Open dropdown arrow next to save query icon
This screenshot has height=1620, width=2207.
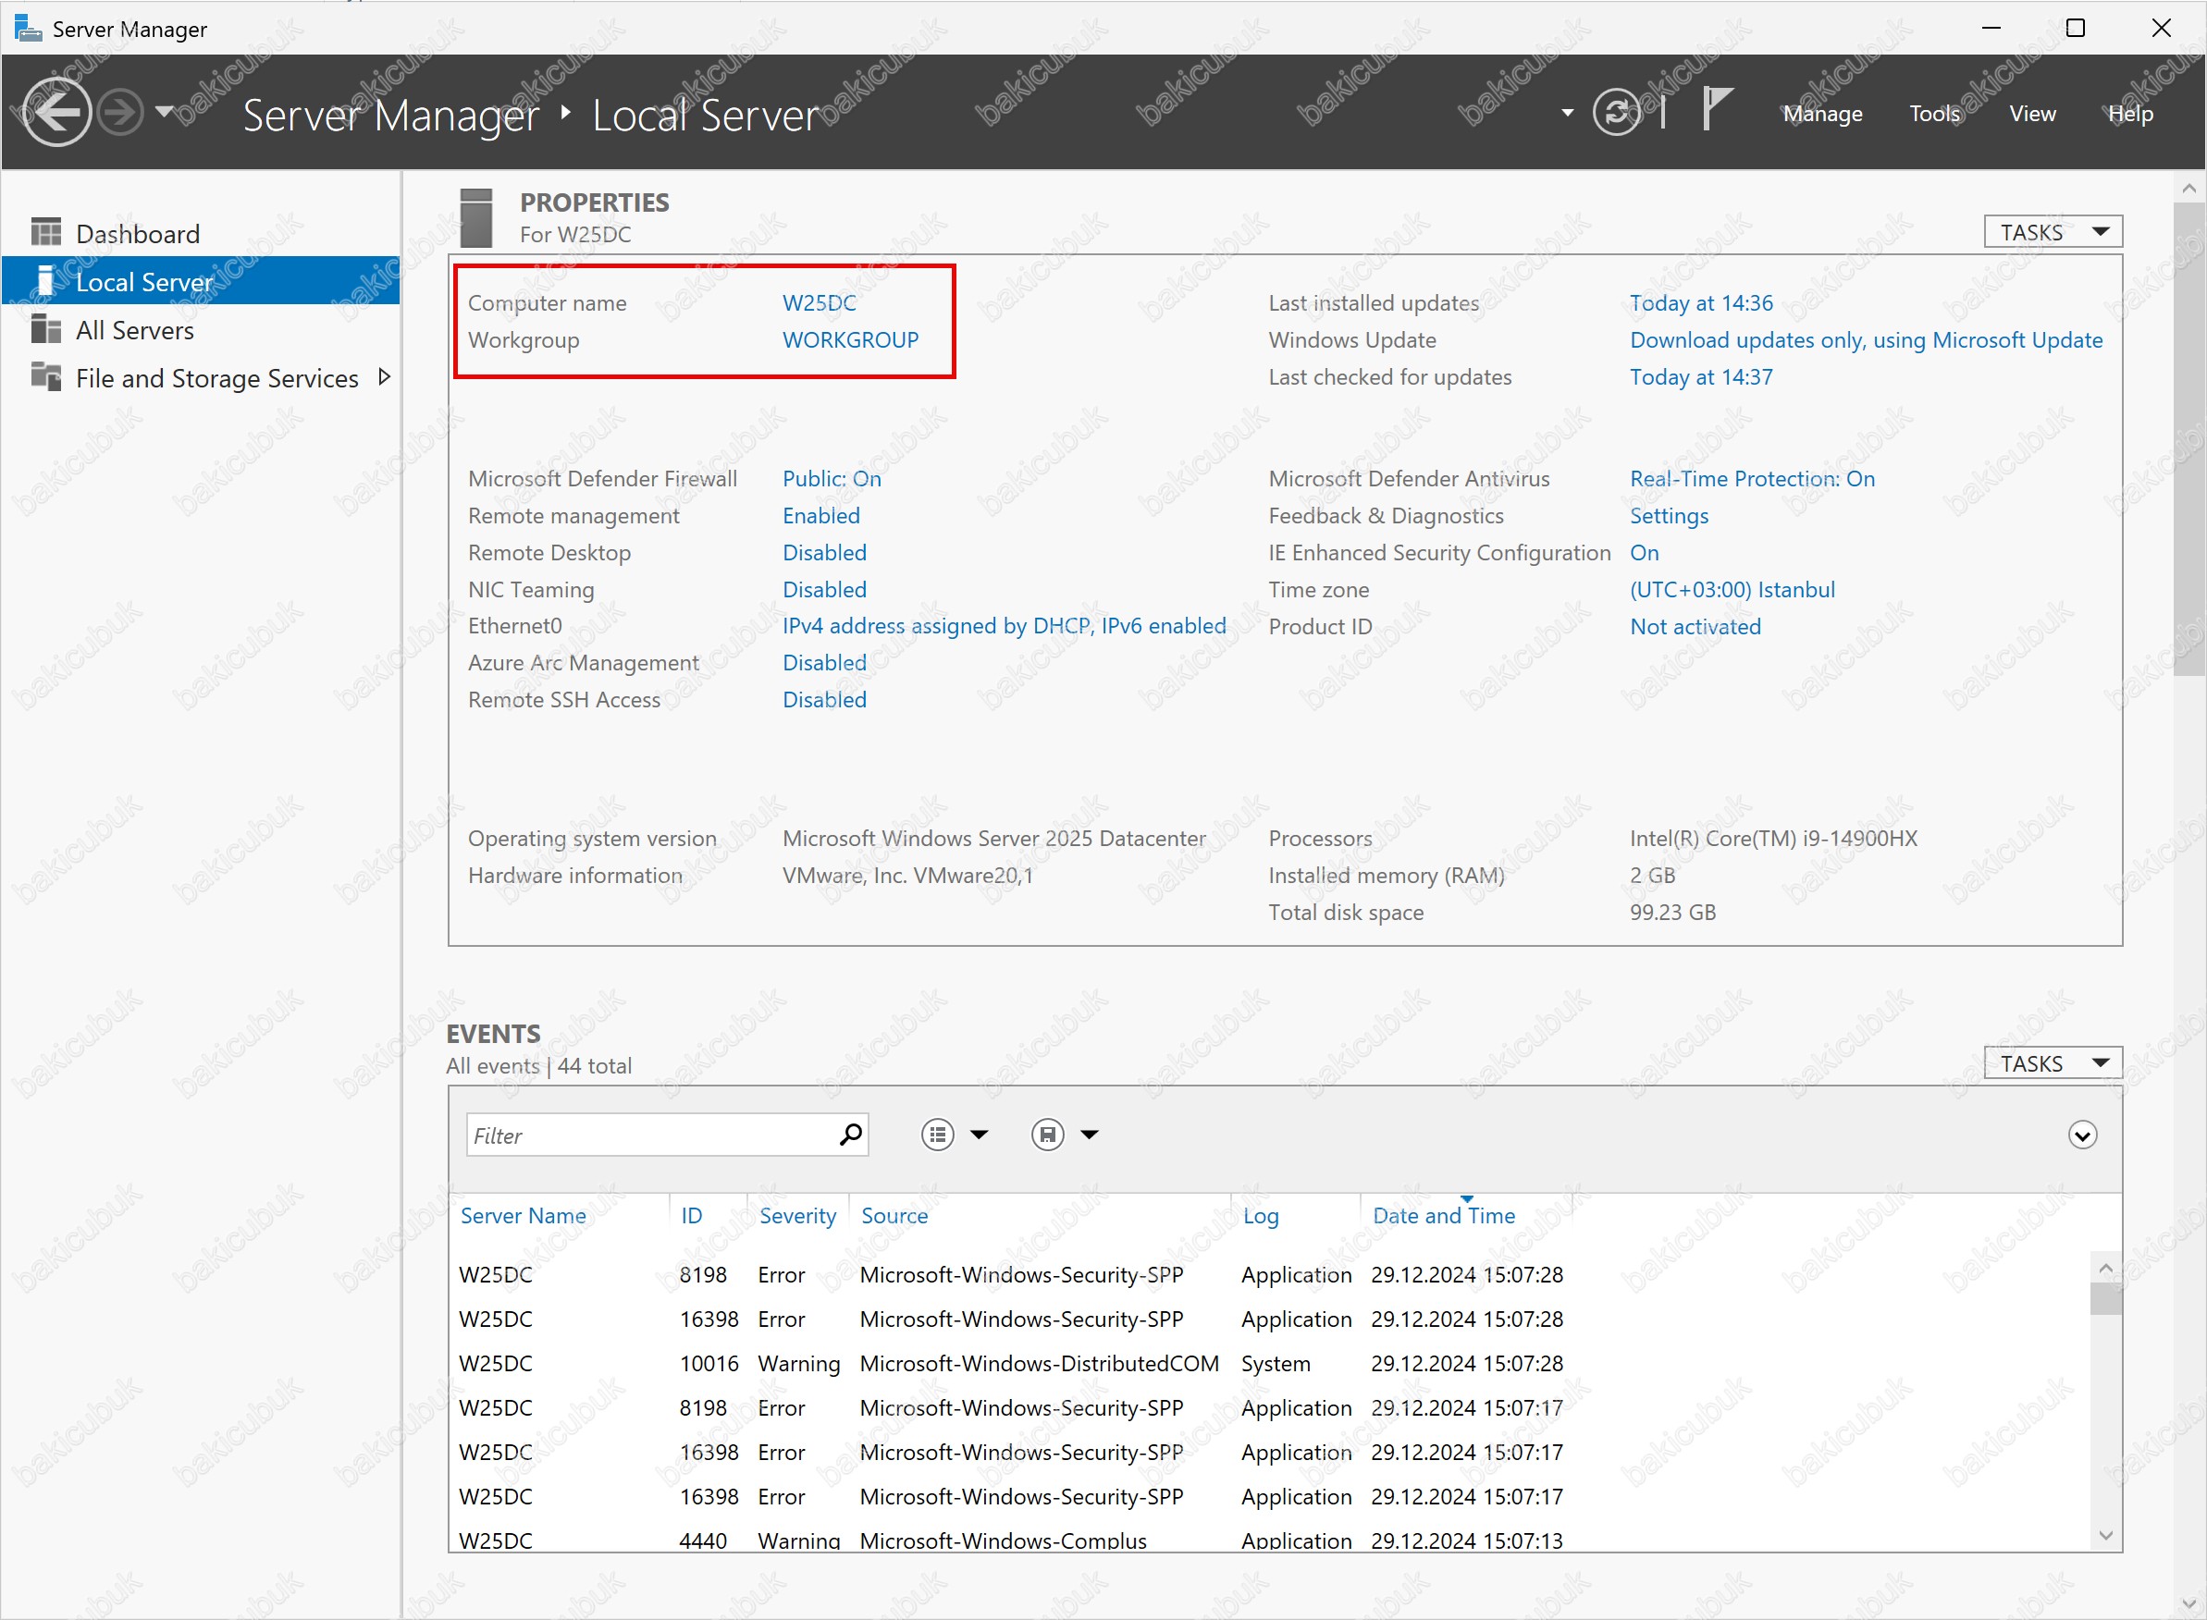(1089, 1135)
